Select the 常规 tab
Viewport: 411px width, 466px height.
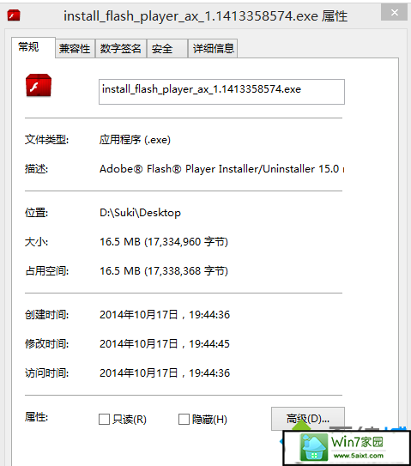[x=33, y=47]
